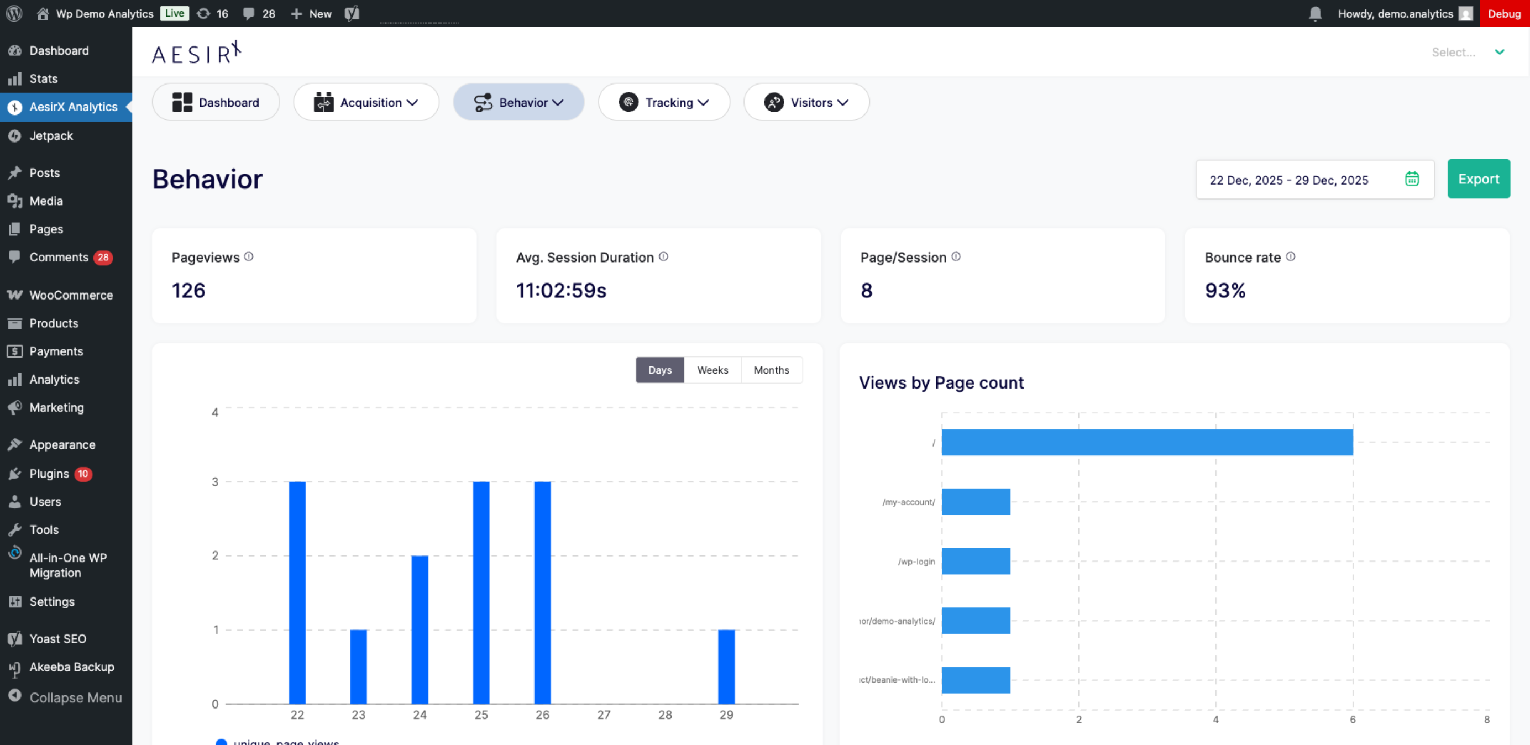This screenshot has width=1530, height=745.
Task: Open the Yoast SEO icon in admin bar
Action: [x=352, y=14]
